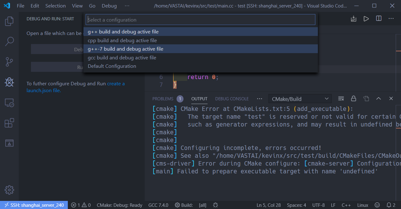Click GCC 7.4.0 kit selector
This screenshot has width=401, height=209.
tap(158, 205)
